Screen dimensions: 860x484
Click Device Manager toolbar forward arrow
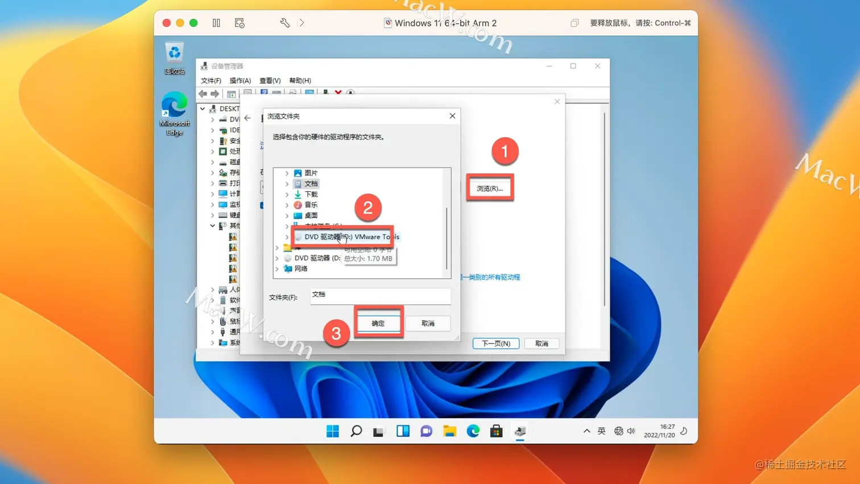pos(214,93)
